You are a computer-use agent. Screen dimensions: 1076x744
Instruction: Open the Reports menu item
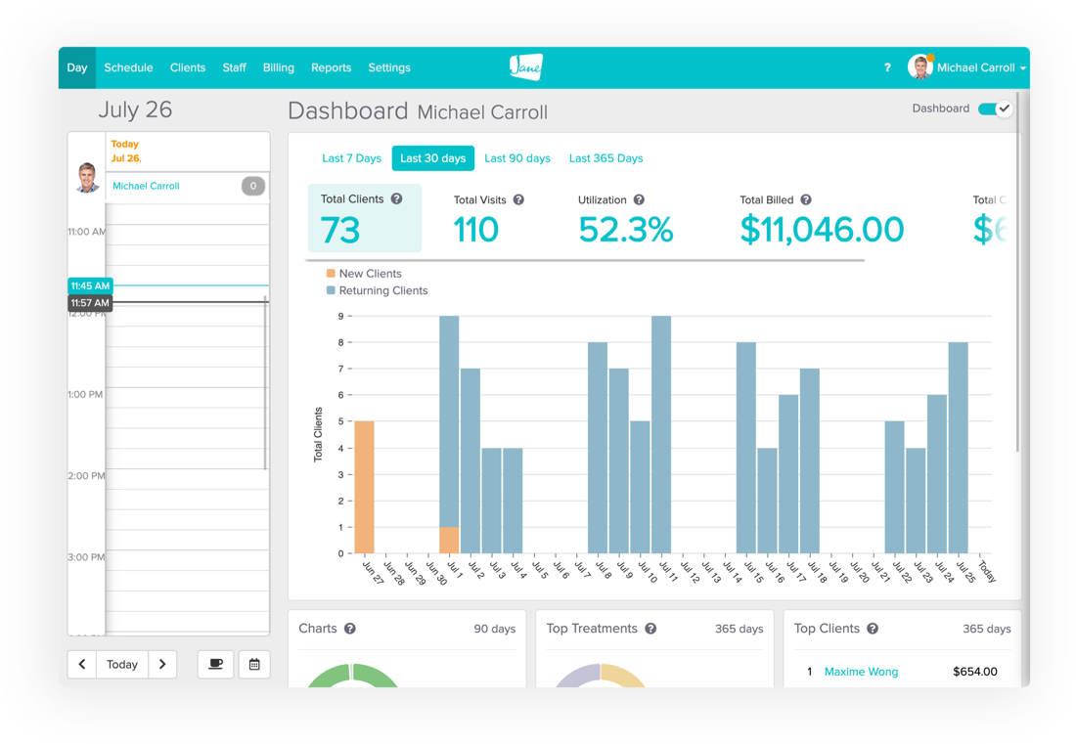[x=331, y=67]
